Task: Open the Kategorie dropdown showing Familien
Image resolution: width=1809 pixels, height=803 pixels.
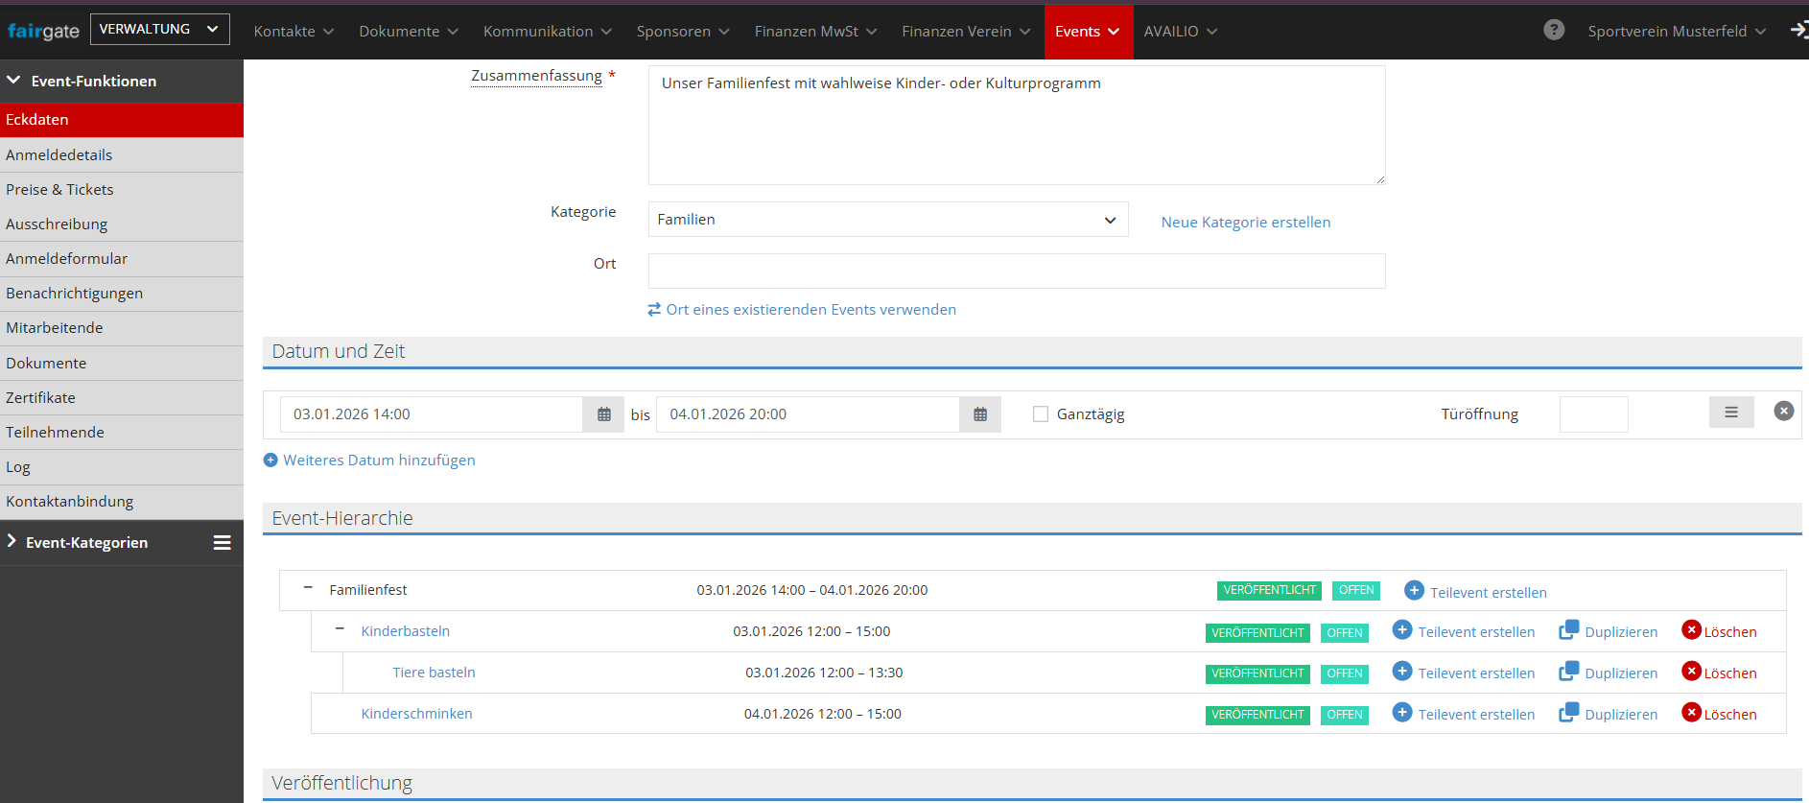Action: (887, 220)
